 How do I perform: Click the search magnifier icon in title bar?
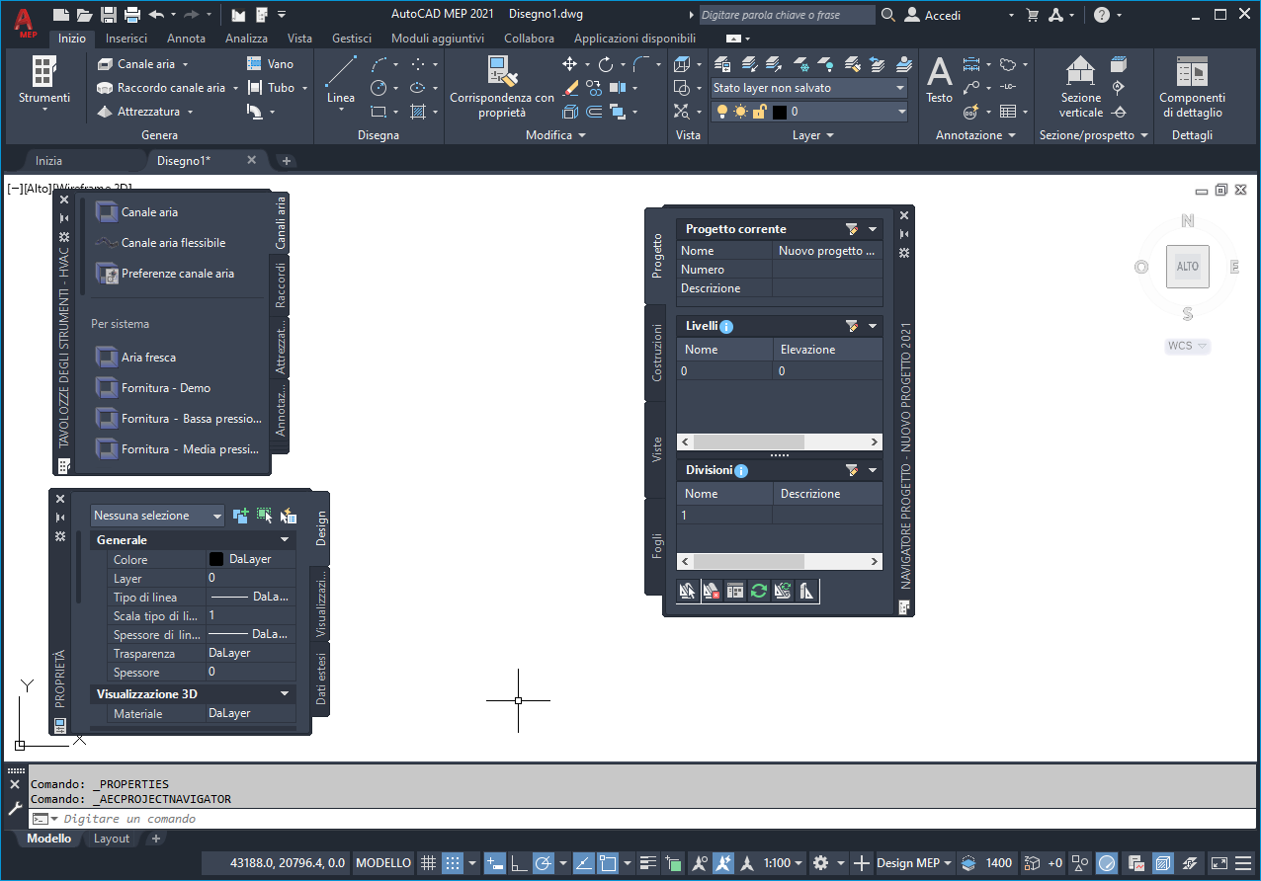(x=888, y=15)
